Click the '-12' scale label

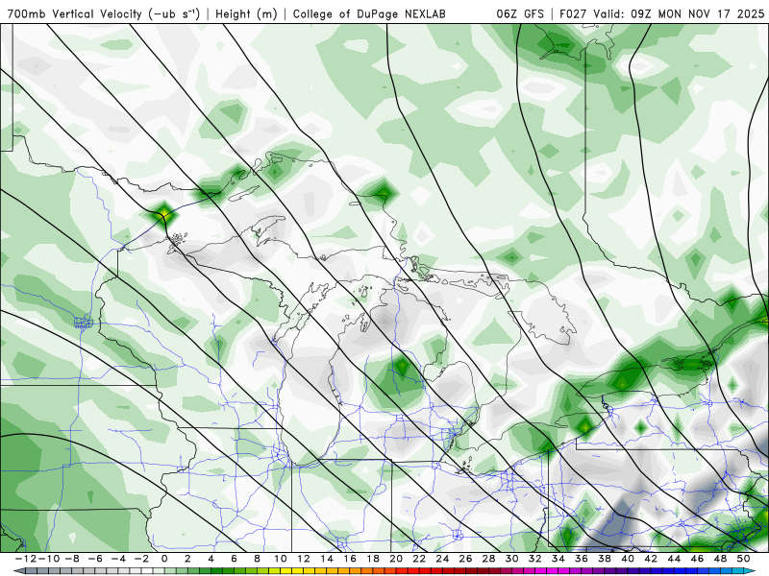(x=26, y=559)
